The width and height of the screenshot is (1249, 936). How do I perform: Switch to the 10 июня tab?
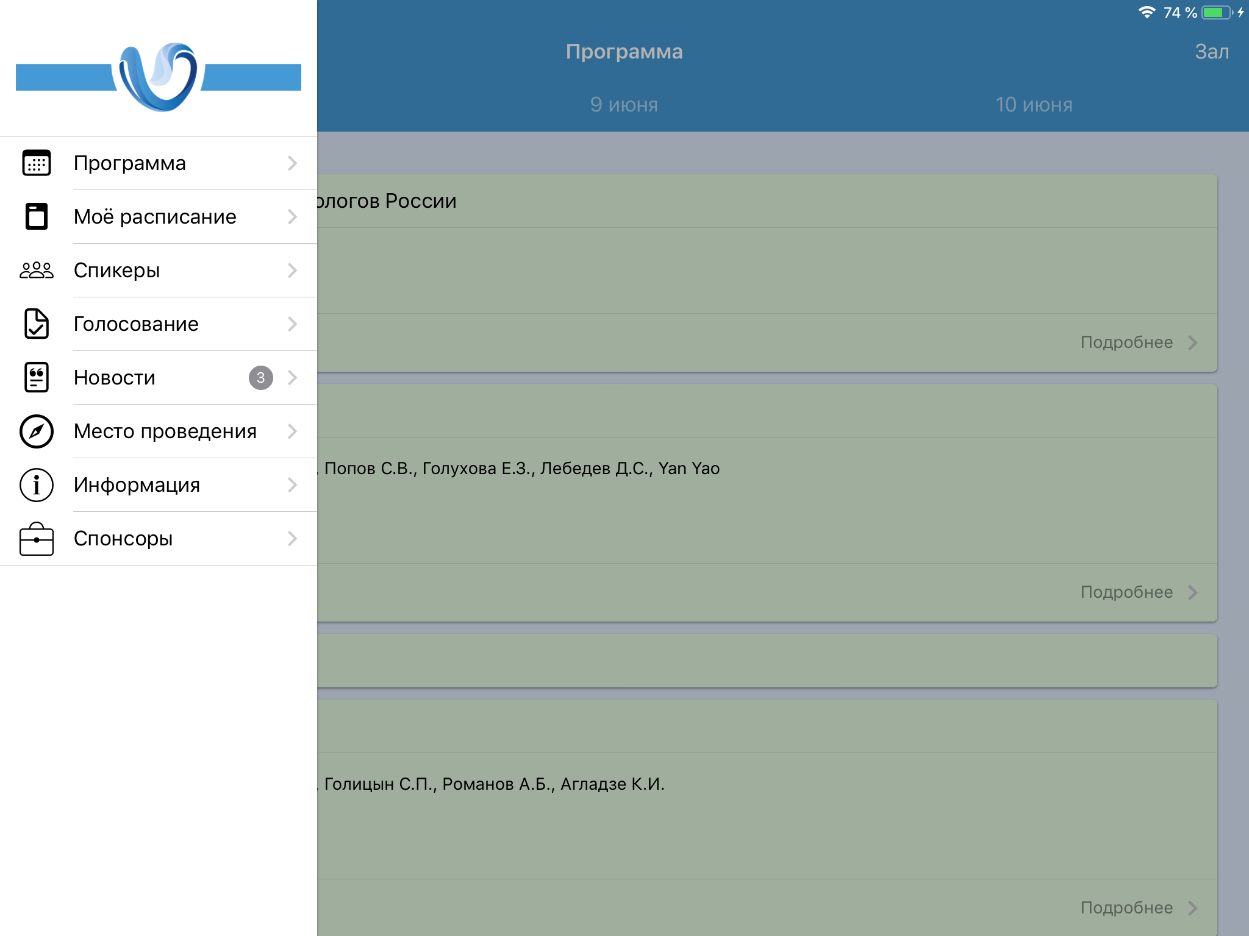(x=1034, y=105)
